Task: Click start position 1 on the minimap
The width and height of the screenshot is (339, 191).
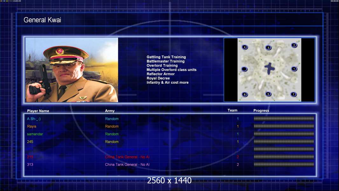Action: point(294,69)
